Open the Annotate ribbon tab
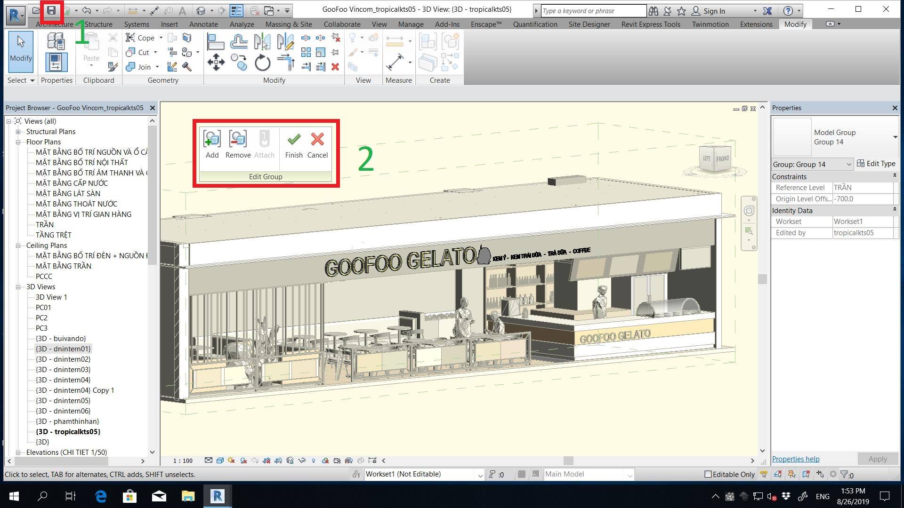Image resolution: width=904 pixels, height=508 pixels. point(203,24)
